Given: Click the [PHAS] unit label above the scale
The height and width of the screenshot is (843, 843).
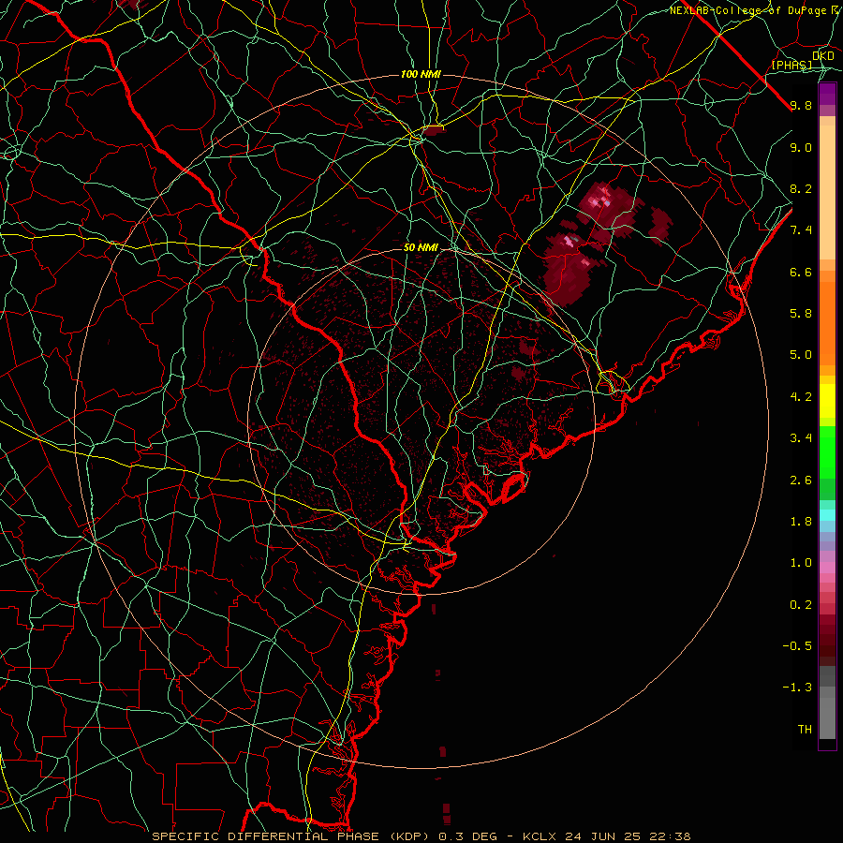Looking at the screenshot, I should [x=791, y=65].
